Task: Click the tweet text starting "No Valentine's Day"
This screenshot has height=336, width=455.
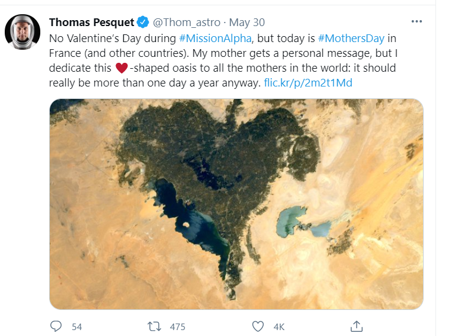Action: pos(113,38)
